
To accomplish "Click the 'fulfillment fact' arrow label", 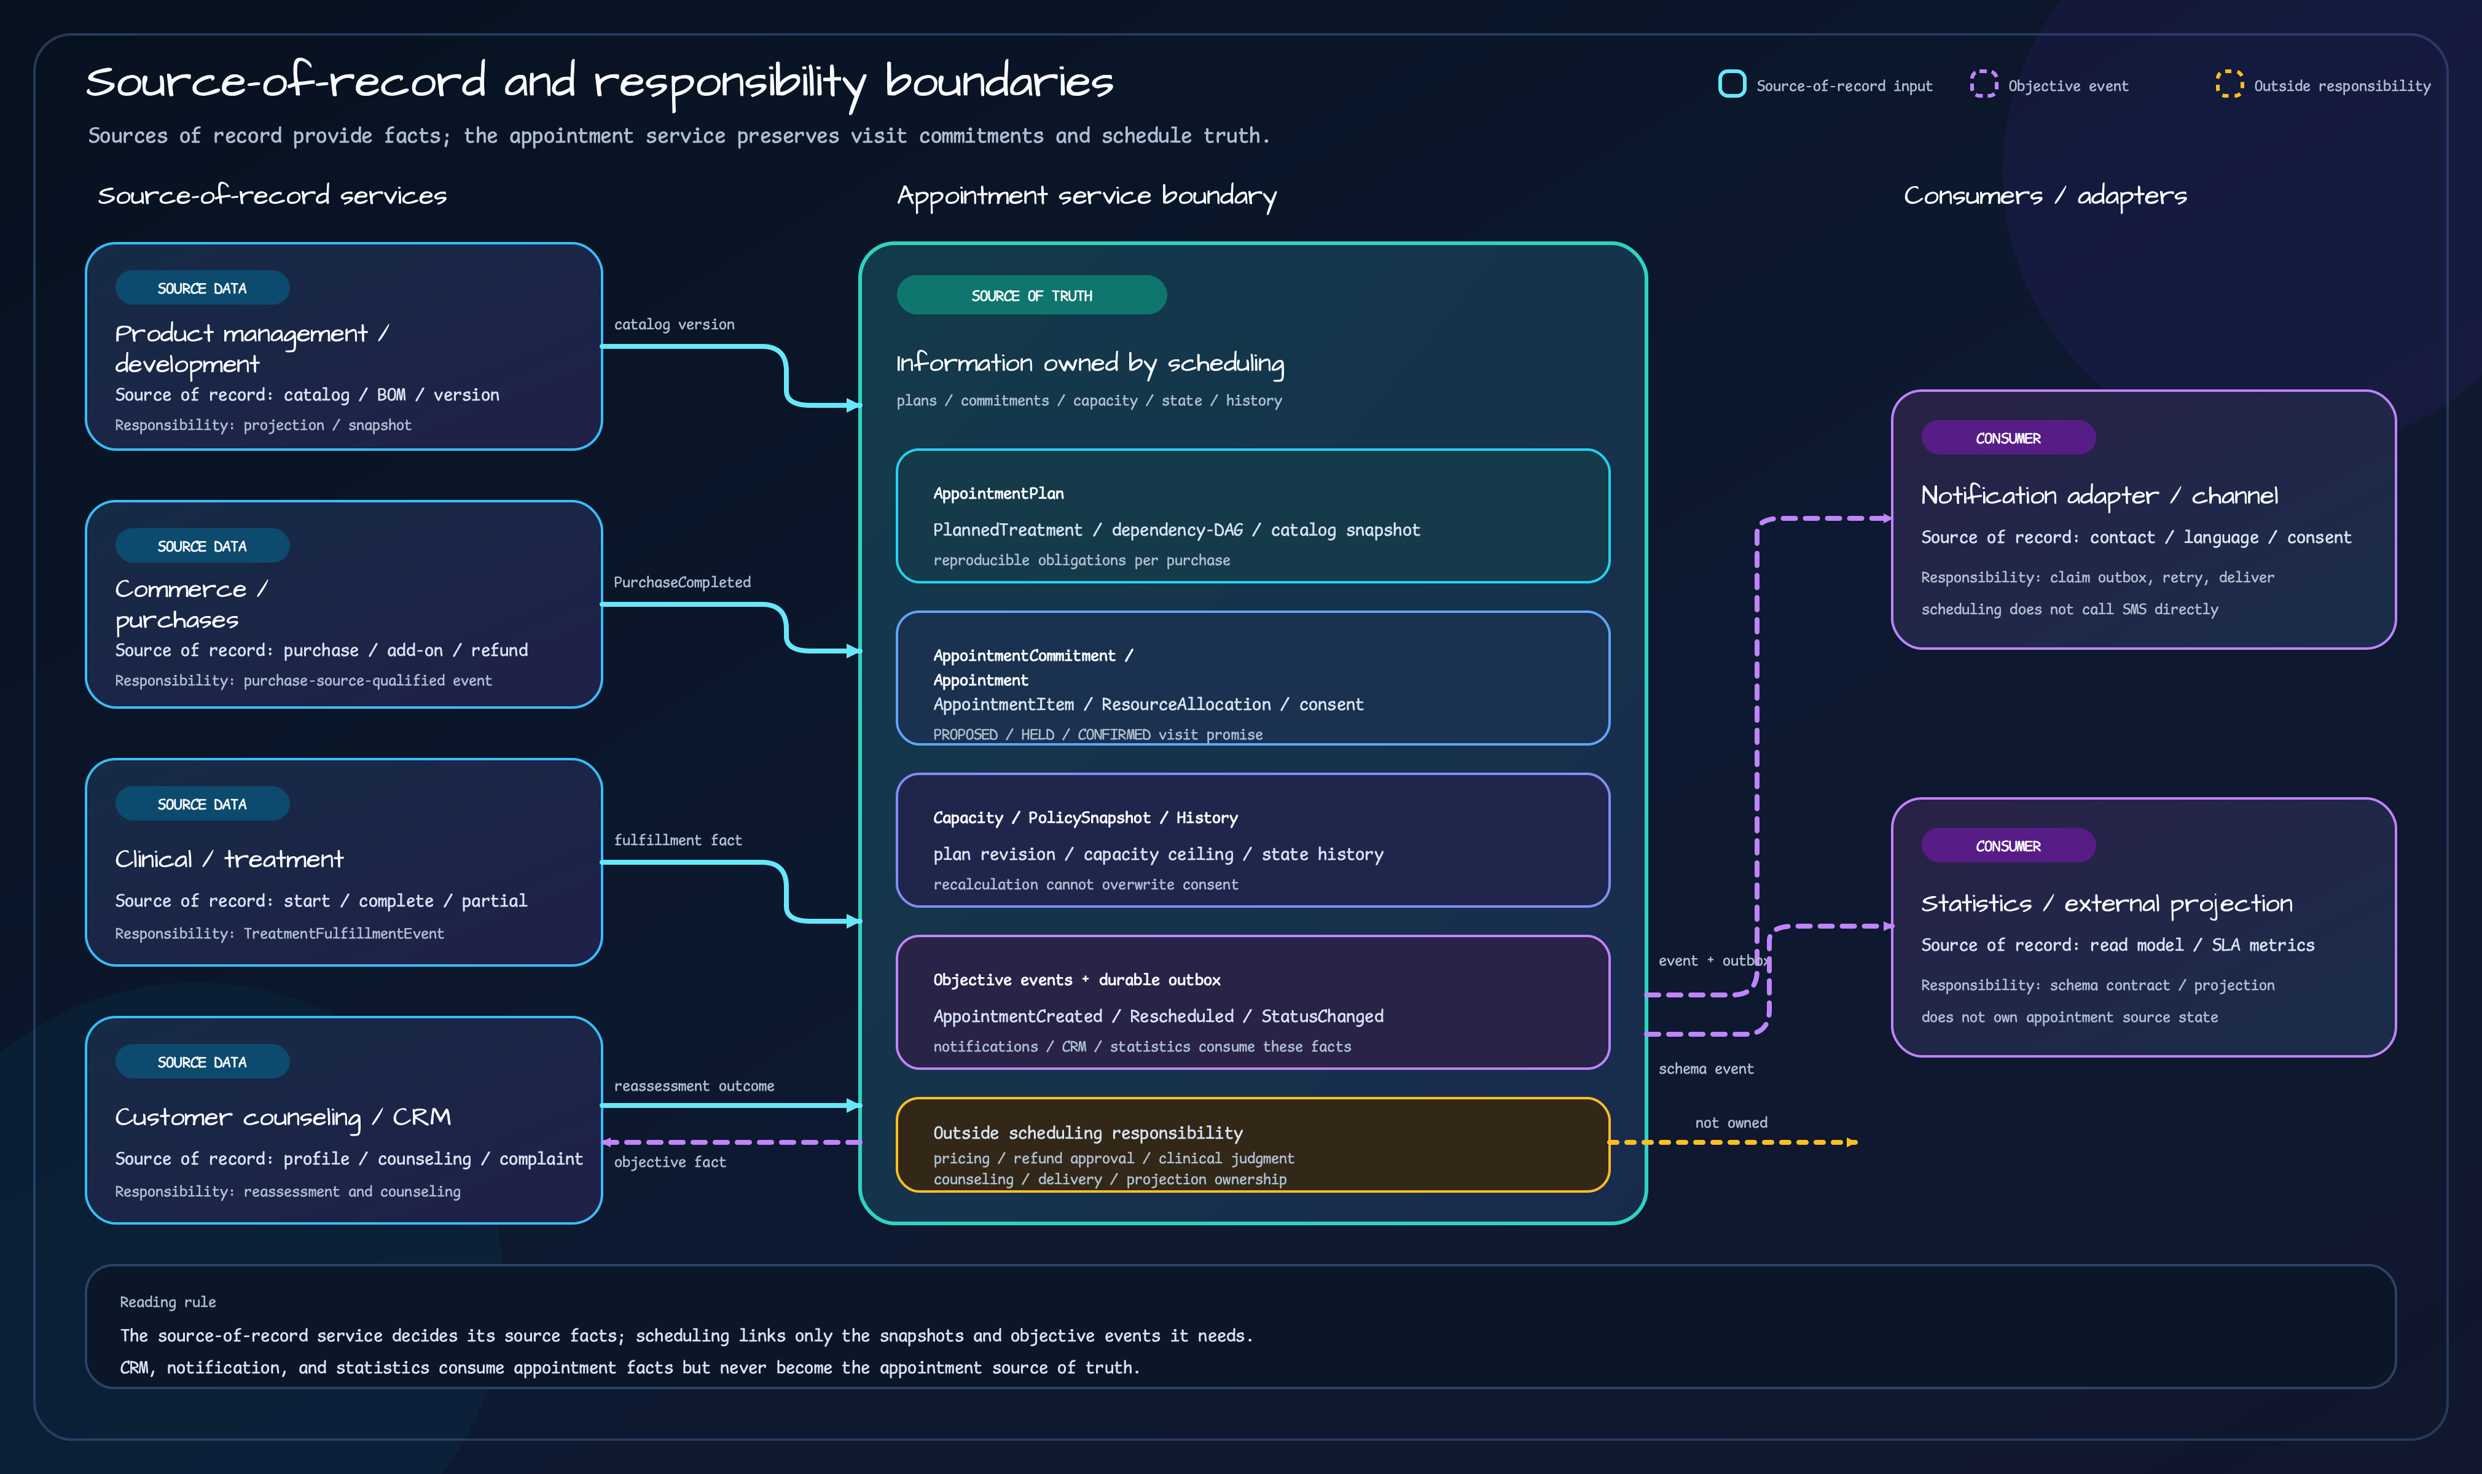I will pyautogui.click(x=678, y=840).
